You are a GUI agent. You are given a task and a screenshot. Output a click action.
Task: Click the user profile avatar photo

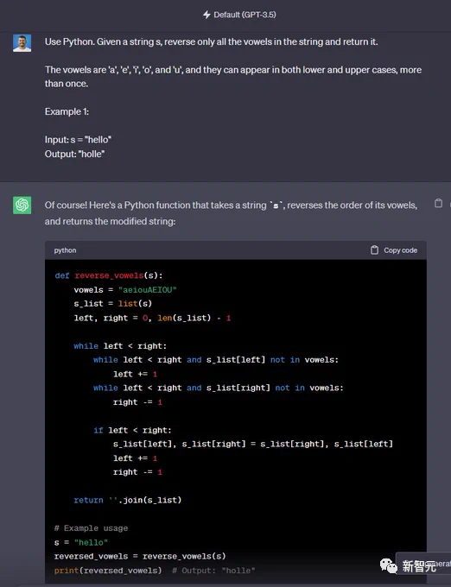(x=22, y=43)
